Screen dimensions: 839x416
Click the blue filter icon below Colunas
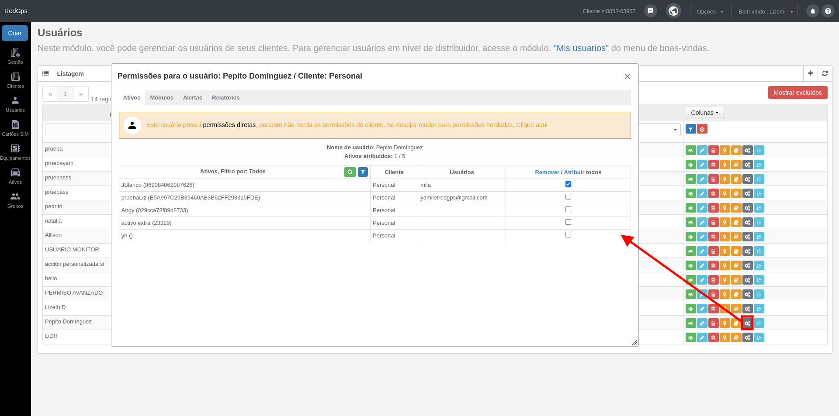point(691,129)
